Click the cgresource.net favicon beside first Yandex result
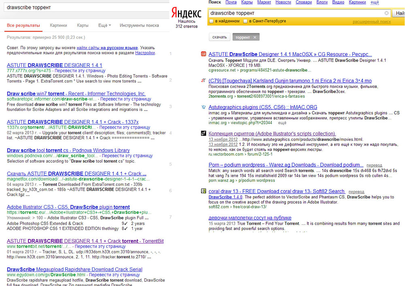The width and height of the screenshot is (405, 286). coord(204,54)
